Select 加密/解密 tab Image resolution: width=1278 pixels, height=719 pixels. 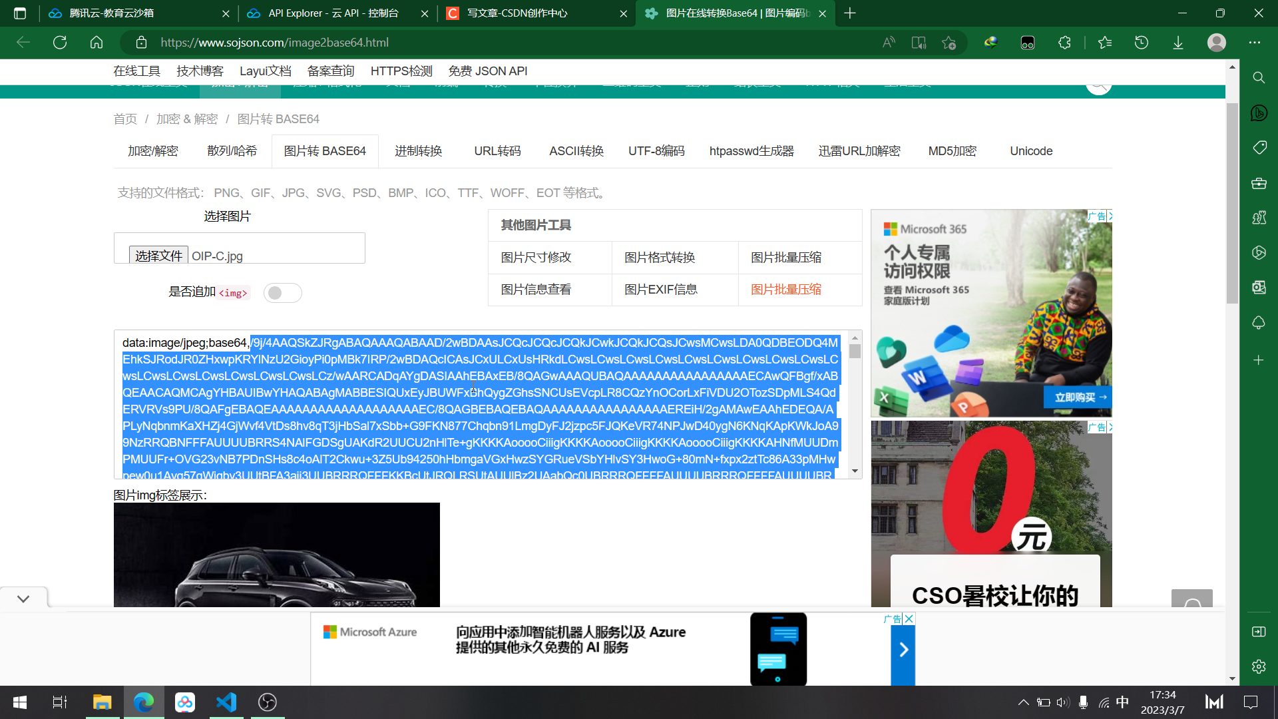153,151
